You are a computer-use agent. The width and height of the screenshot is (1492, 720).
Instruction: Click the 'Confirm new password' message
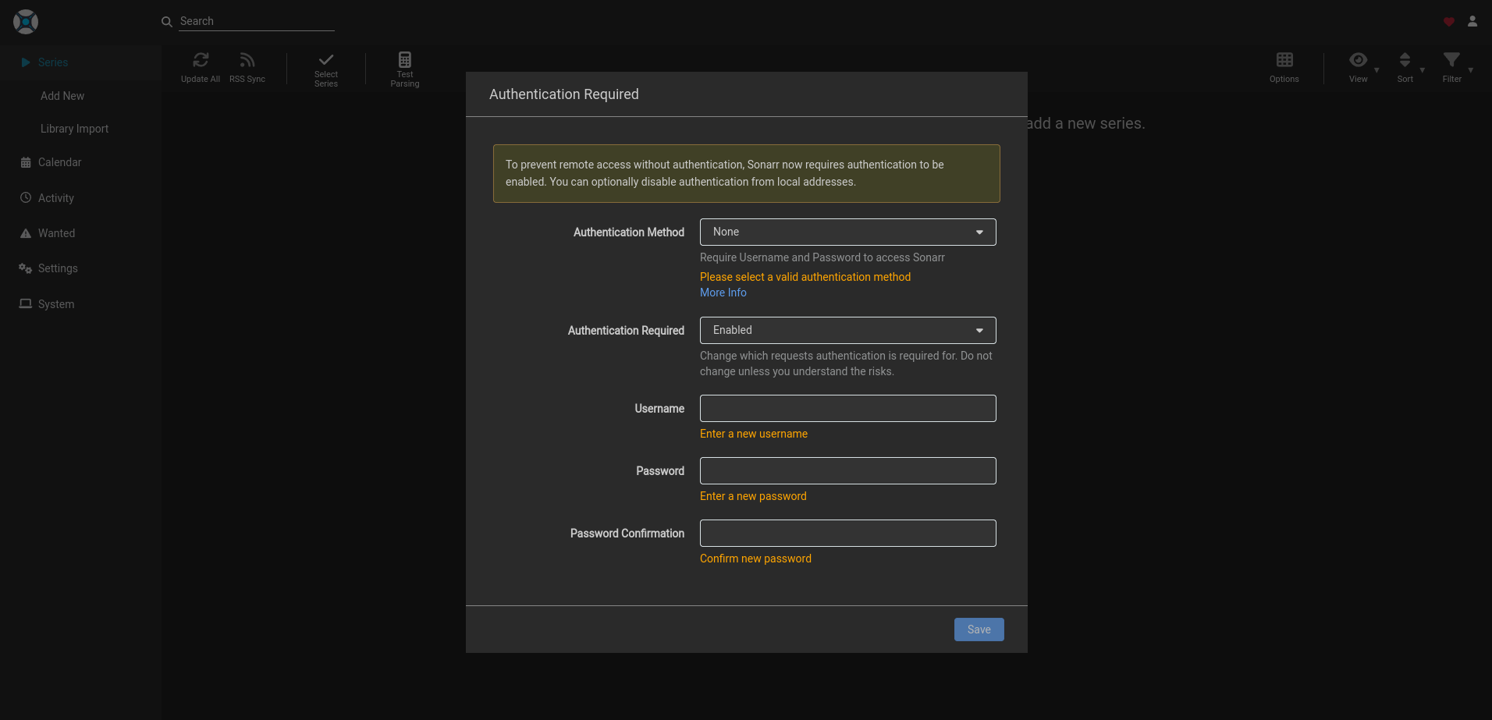point(755,559)
